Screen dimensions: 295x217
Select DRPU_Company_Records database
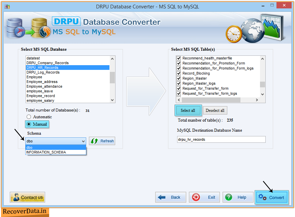click(68, 63)
